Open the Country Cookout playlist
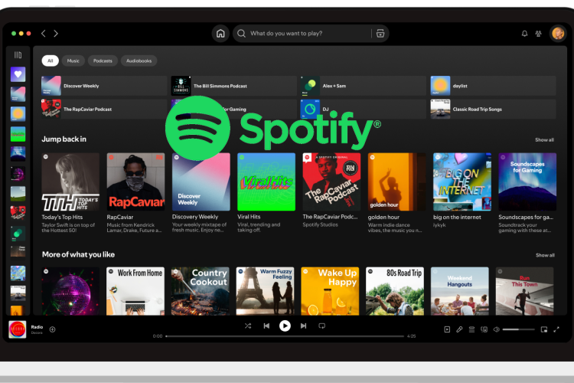 [201, 291]
